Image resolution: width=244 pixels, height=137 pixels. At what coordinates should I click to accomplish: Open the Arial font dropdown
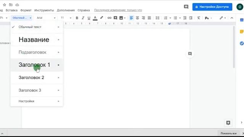click(46, 18)
